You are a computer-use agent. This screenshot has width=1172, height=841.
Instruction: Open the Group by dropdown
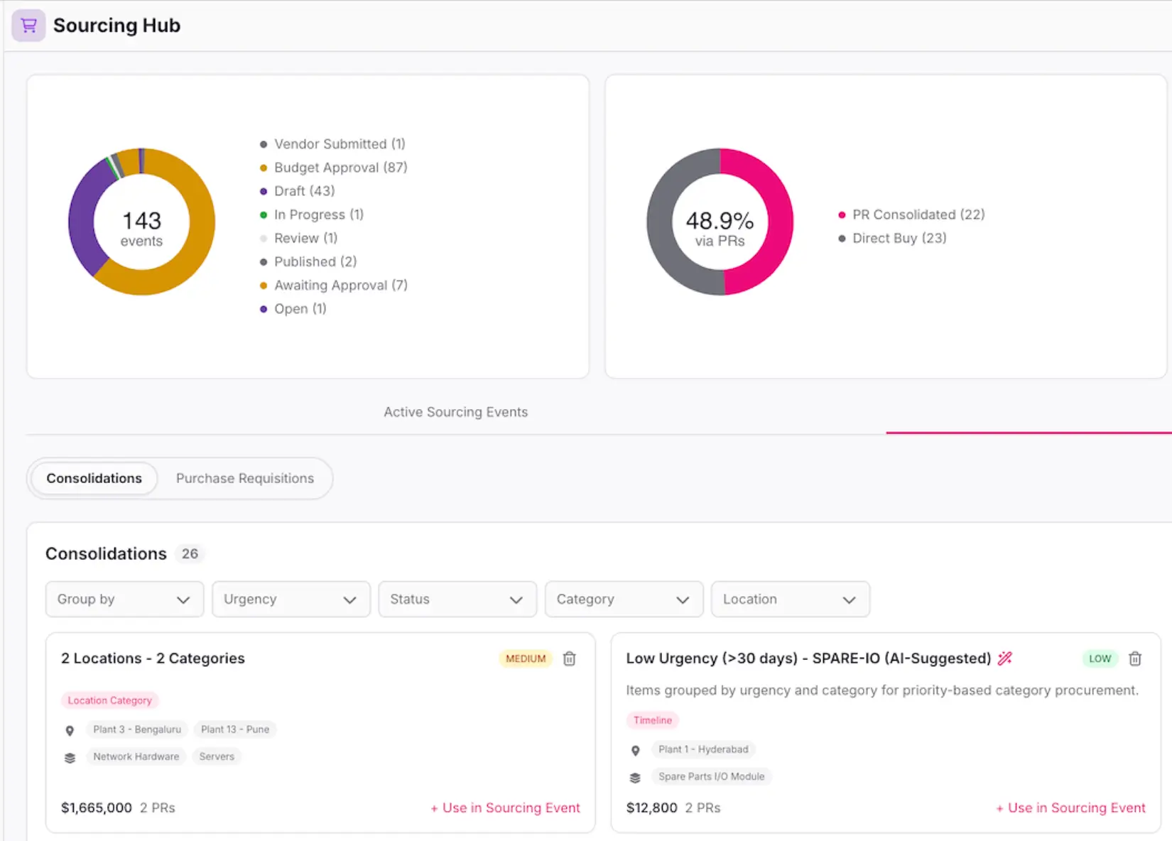click(x=124, y=599)
